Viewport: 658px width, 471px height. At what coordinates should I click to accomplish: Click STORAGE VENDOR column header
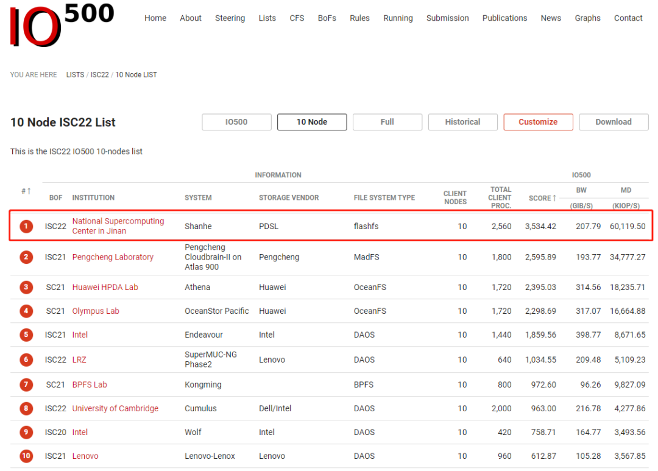[289, 197]
